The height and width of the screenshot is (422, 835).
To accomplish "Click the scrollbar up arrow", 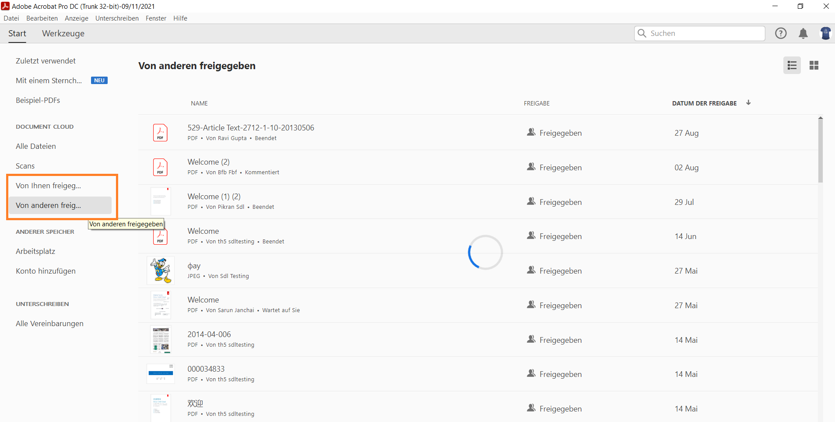I will click(821, 118).
